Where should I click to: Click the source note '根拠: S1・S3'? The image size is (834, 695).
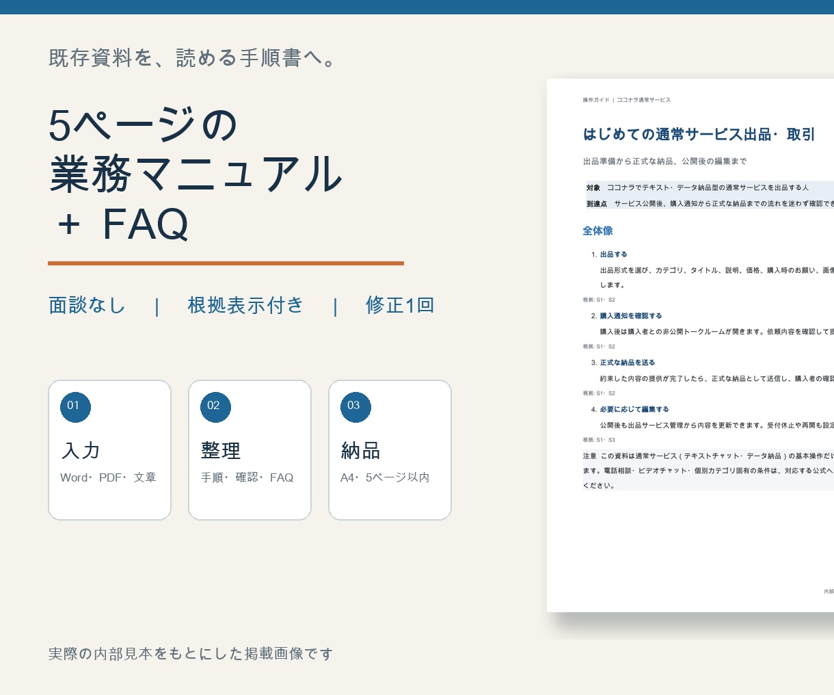pos(599,440)
